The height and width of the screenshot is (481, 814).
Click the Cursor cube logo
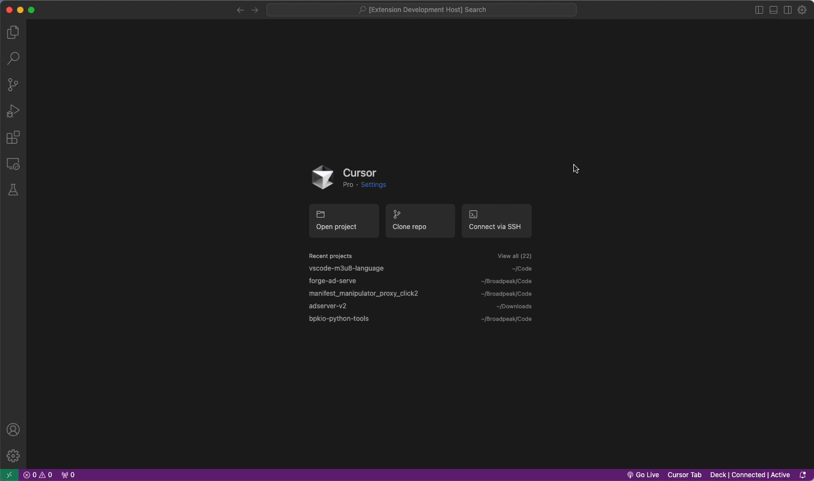click(x=323, y=177)
